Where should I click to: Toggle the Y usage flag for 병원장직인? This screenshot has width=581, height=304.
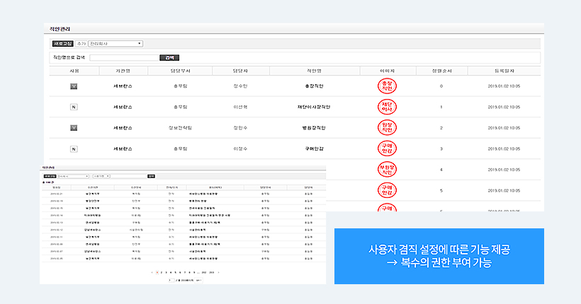74,128
